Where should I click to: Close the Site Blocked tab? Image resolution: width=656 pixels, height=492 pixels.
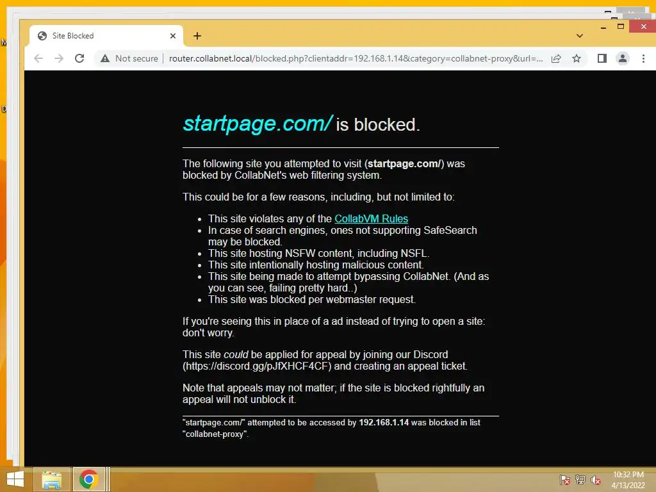coord(173,36)
